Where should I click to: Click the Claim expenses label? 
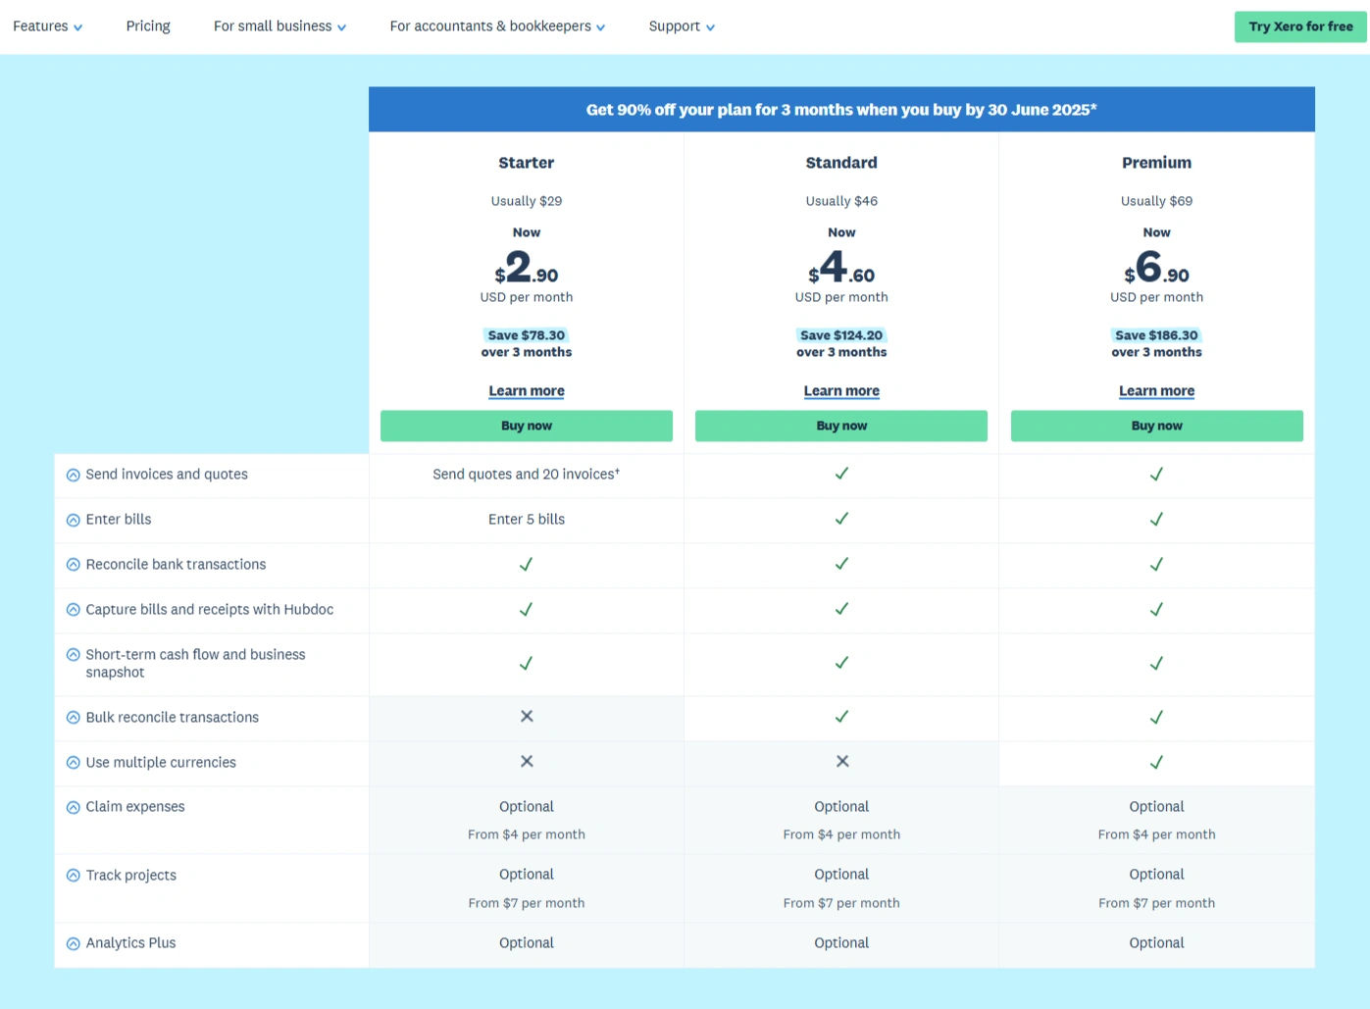tap(135, 807)
